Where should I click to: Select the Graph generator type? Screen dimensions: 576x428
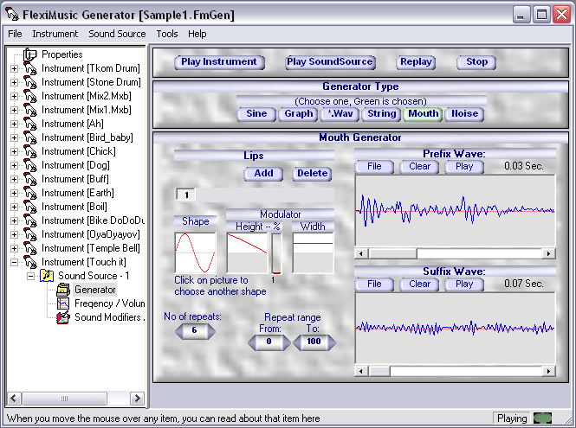pyautogui.click(x=298, y=113)
